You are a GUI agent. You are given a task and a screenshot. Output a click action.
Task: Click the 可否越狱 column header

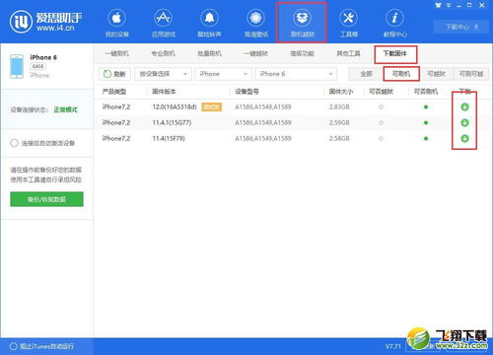[x=381, y=92]
